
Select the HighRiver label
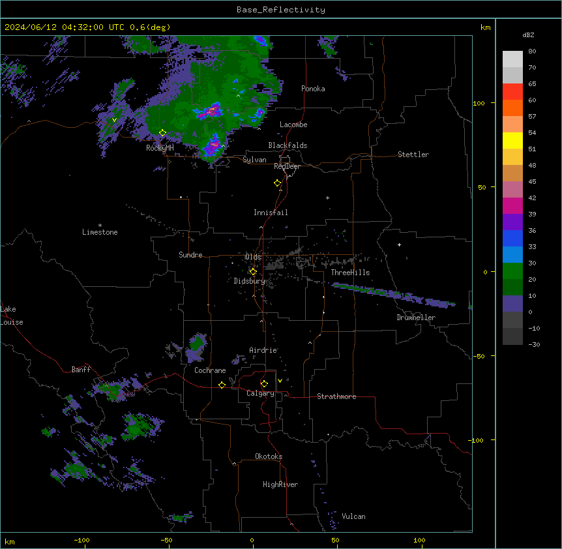coord(280,484)
